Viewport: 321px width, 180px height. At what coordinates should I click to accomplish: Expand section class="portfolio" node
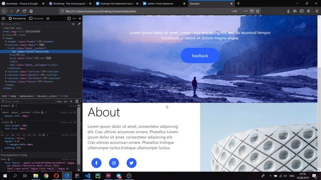point(6,78)
